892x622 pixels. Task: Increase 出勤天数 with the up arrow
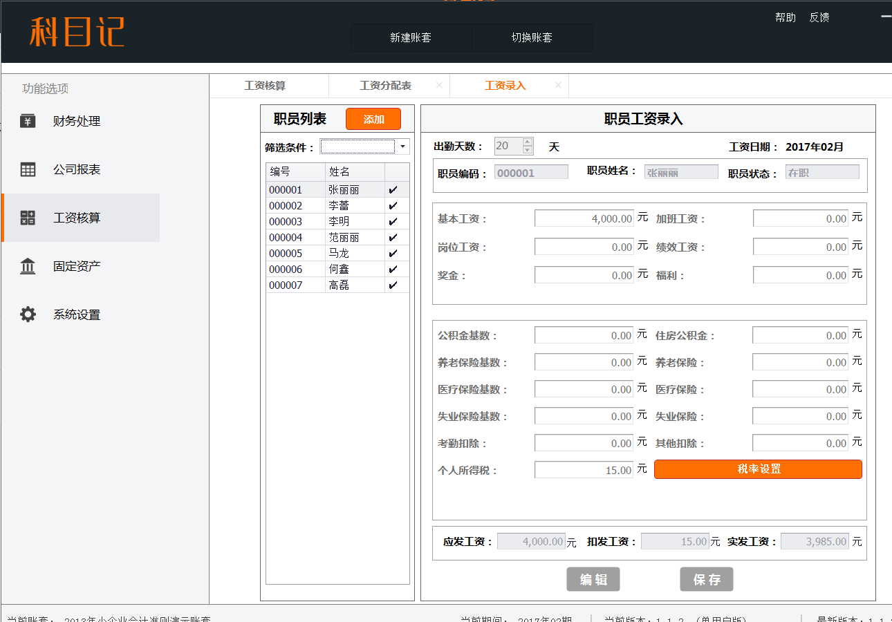(x=528, y=142)
